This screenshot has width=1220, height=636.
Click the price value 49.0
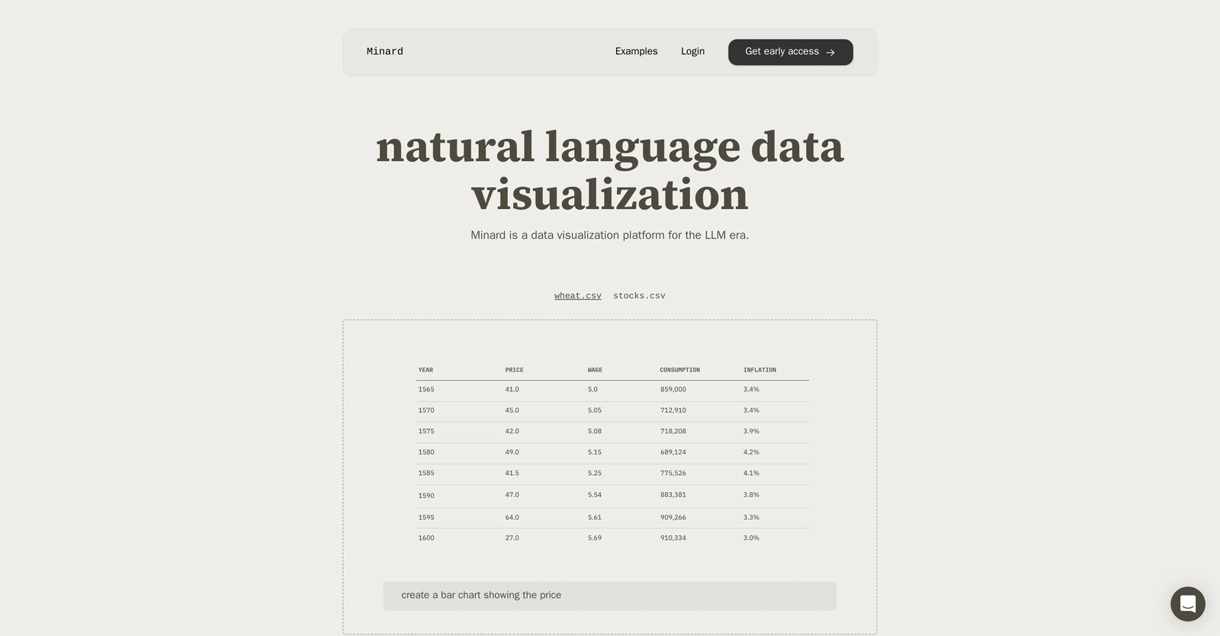[512, 452]
